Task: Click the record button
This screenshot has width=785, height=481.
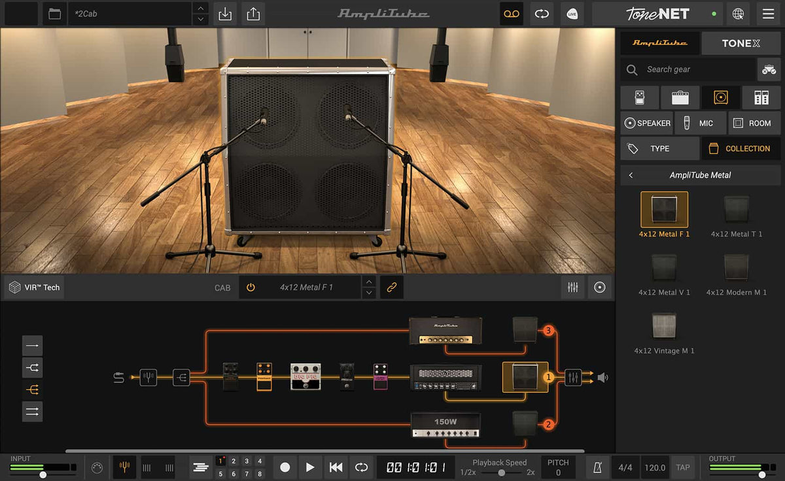Action: pos(285,467)
